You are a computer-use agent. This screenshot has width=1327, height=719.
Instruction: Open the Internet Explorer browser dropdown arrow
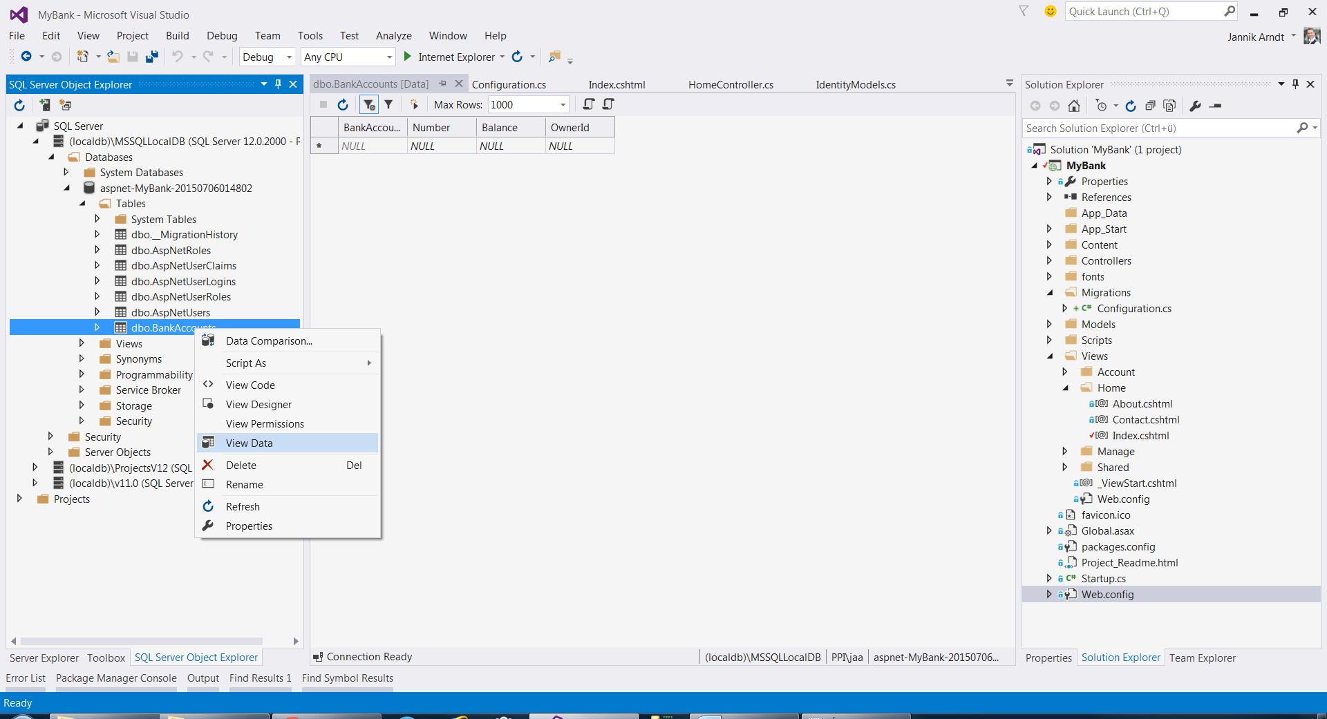[x=502, y=57]
